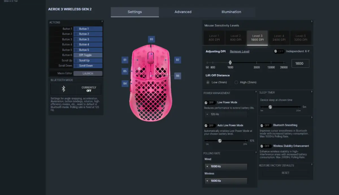Turn on Wireless Stability Enhancement
The image size is (339, 195).
click(x=266, y=146)
